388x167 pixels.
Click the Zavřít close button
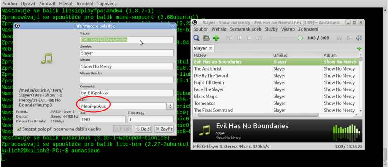point(164,129)
